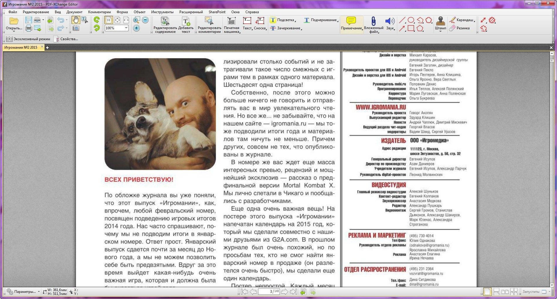The image size is (557, 299).
Task: Click the Print icon
Action: point(28,28)
